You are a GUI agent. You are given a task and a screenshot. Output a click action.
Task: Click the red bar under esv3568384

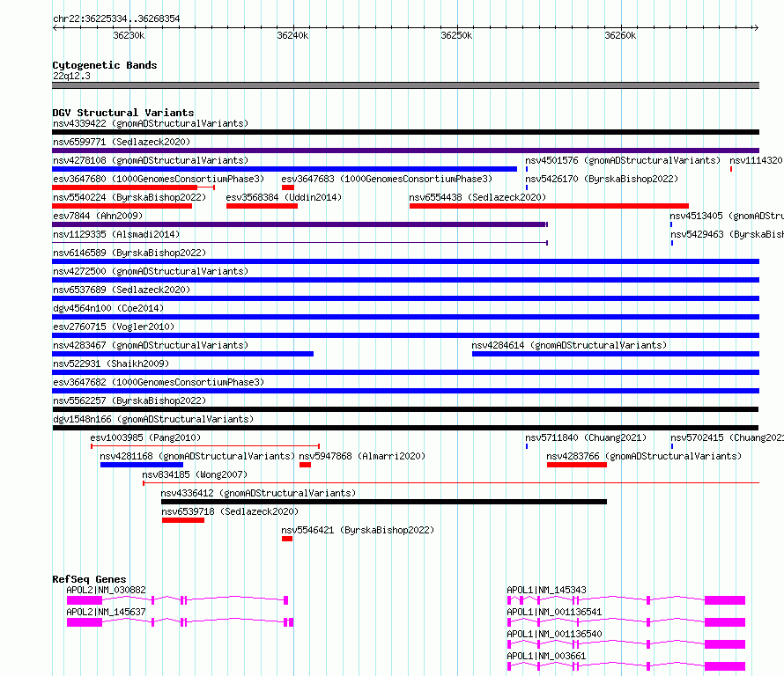pyautogui.click(x=262, y=206)
